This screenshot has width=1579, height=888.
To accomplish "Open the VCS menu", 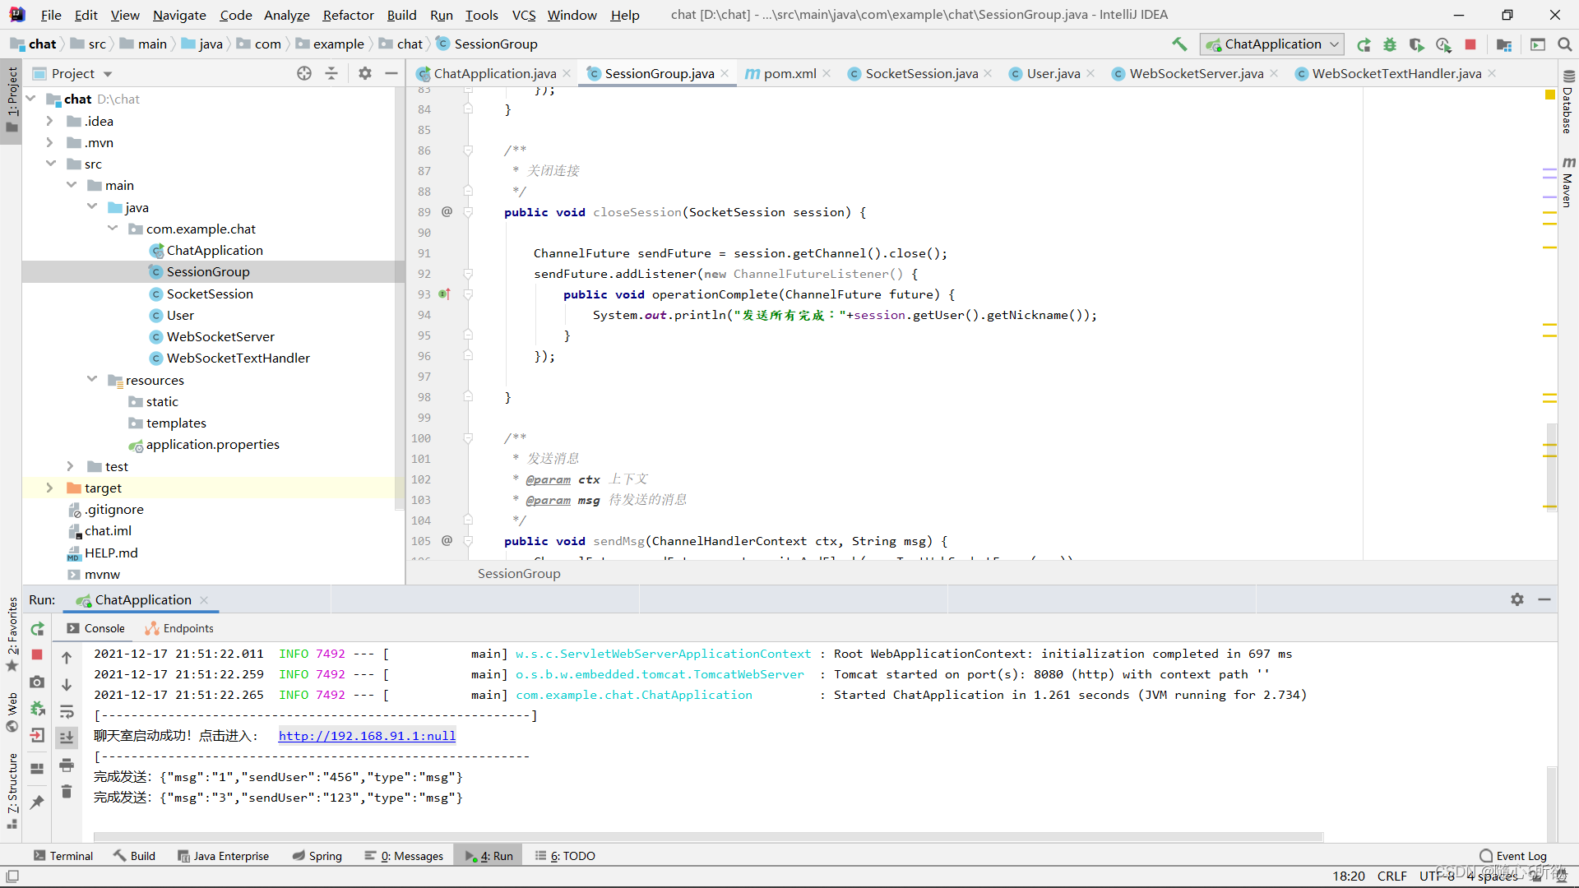I will pyautogui.click(x=524, y=15).
